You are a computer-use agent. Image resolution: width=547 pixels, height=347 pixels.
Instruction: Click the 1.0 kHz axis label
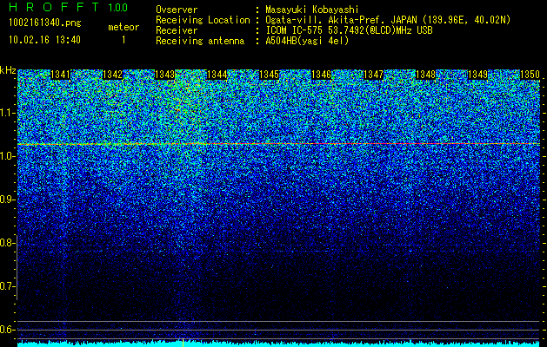(x=8, y=156)
